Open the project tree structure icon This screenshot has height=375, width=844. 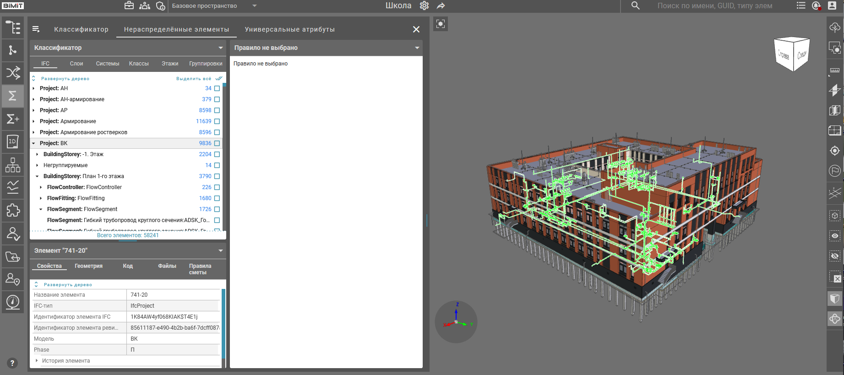pos(13,27)
